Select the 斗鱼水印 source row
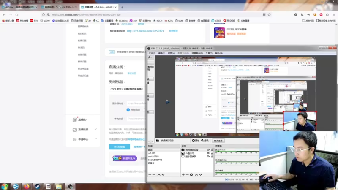The height and width of the screenshot is (190, 338). [197, 153]
